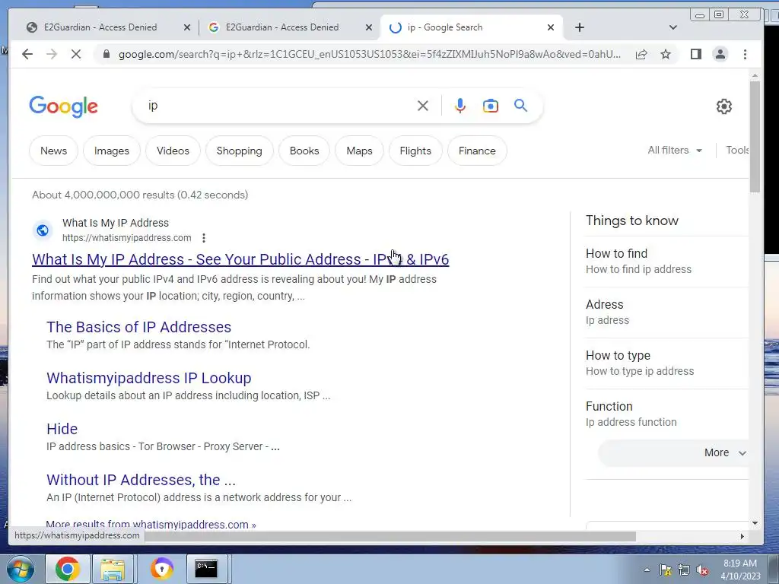Expand the Adress topic

coord(666,313)
